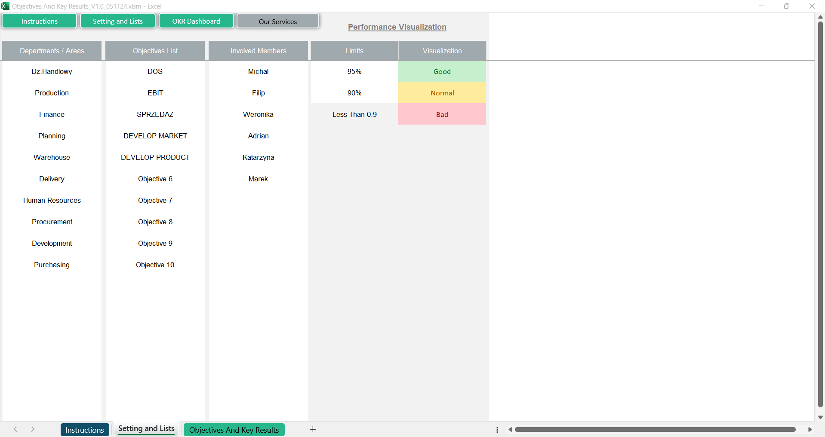The width and height of the screenshot is (825, 437).
Task: Select the DEVELOP MARKET objective cell
Action: pyautogui.click(x=155, y=136)
